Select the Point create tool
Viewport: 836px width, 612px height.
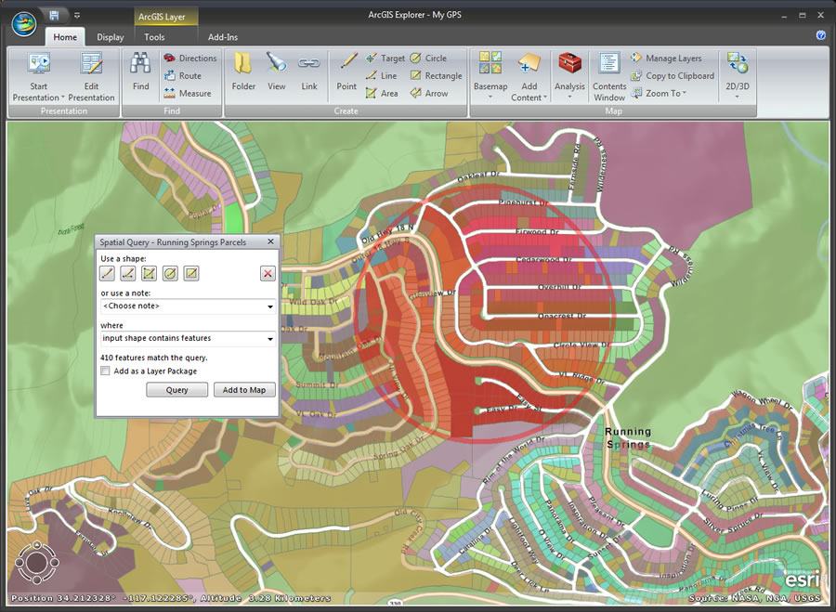346,71
